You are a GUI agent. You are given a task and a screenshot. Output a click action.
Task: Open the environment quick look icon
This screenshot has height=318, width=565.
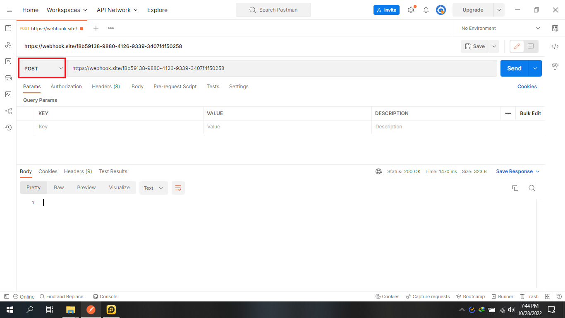coord(555,28)
